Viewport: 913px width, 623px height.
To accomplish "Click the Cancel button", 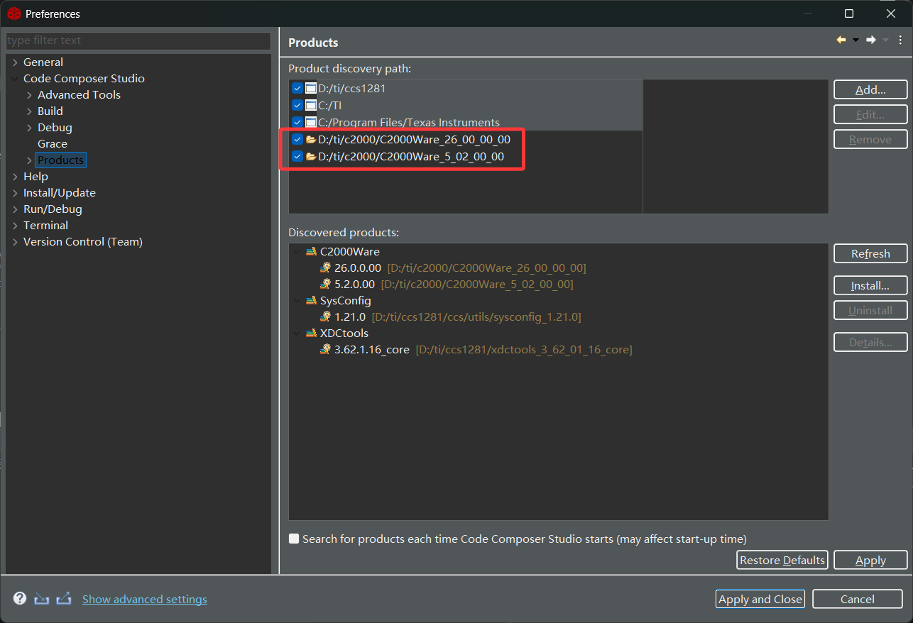I will point(858,599).
